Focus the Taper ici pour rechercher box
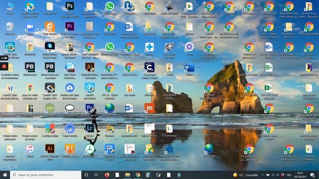This screenshot has height=179, width=319. pyautogui.click(x=45, y=175)
